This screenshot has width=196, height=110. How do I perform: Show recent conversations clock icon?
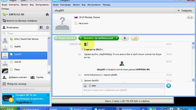[47, 27]
